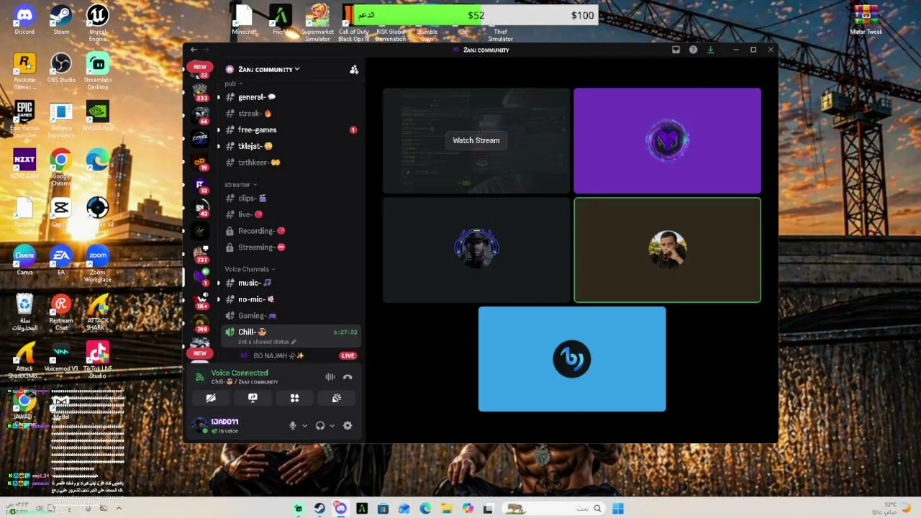Image resolution: width=921 pixels, height=518 pixels.
Task: Open free-games channel
Action: pyautogui.click(x=289, y=130)
